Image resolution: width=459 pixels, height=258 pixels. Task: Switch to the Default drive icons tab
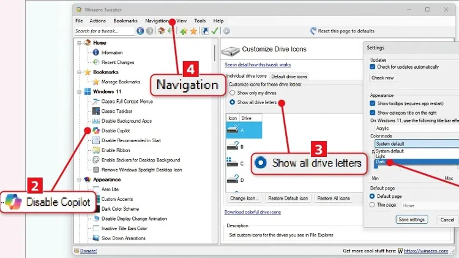pyautogui.click(x=289, y=76)
